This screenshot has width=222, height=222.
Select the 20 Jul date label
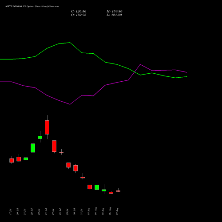click(18, 212)
